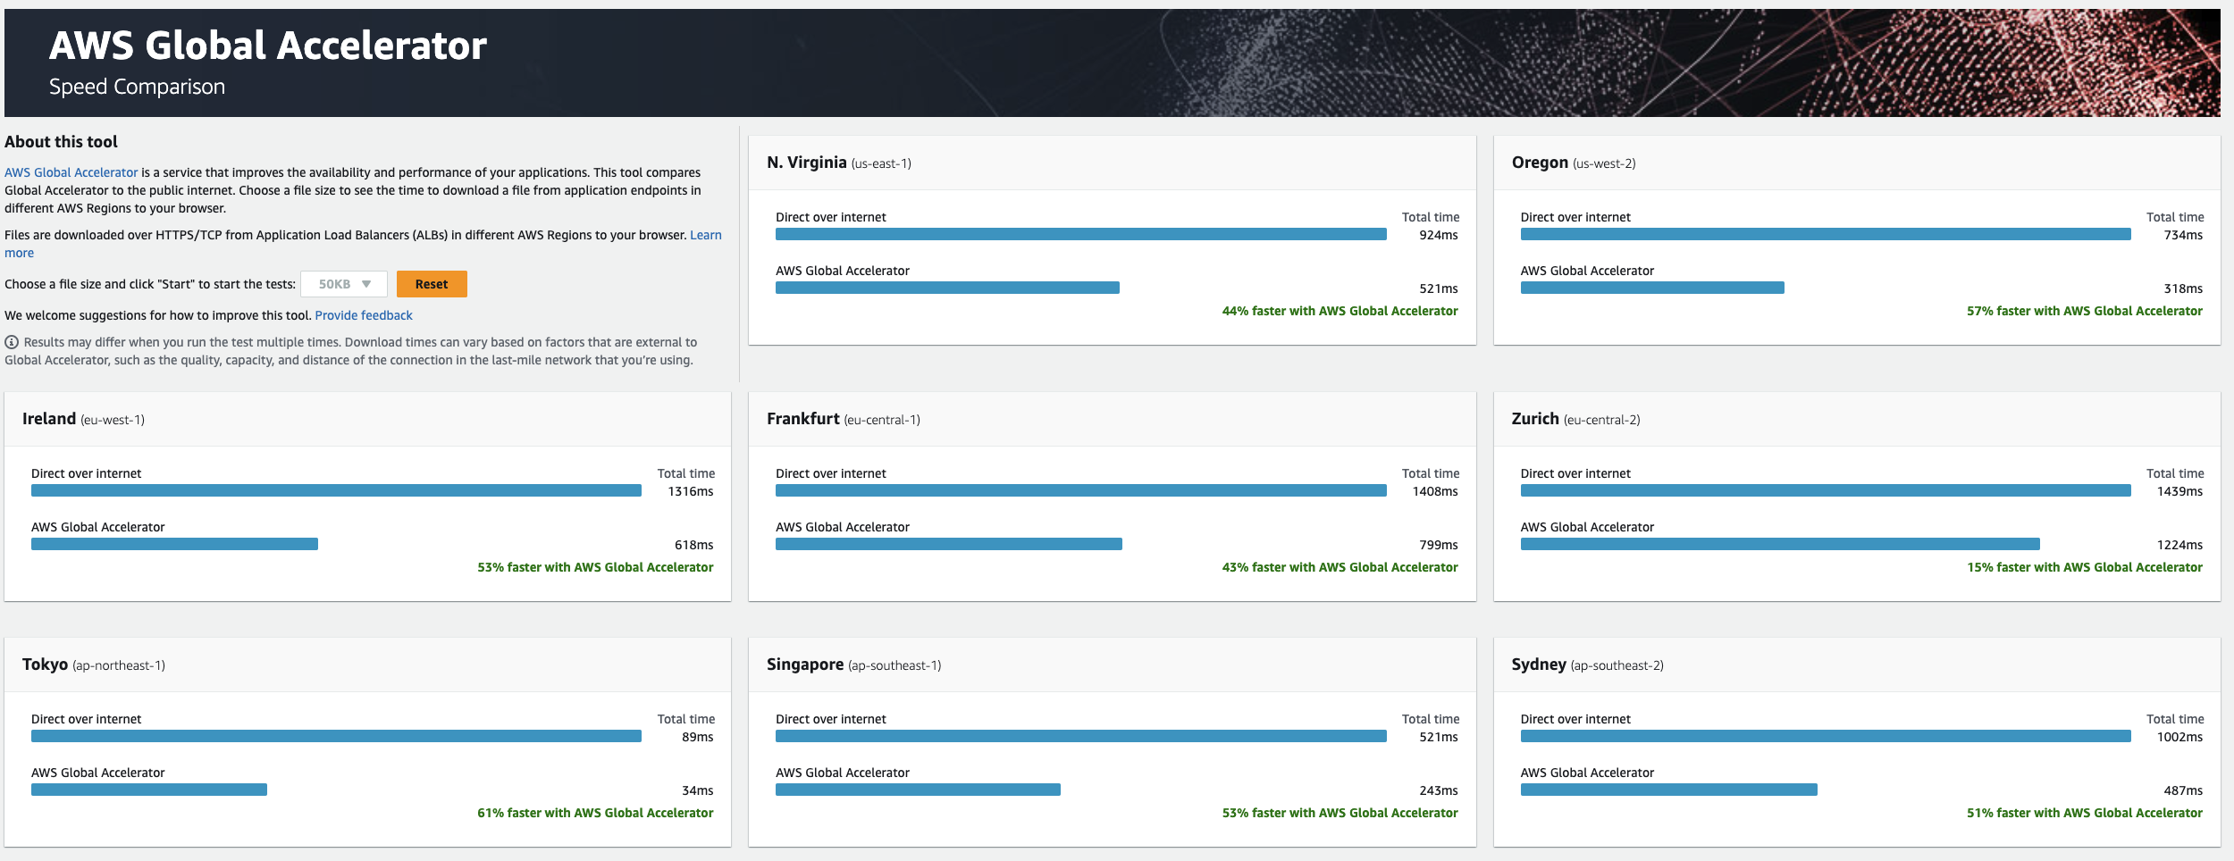Click the (eu-central-2) region code
The image size is (2234, 861).
(1602, 420)
